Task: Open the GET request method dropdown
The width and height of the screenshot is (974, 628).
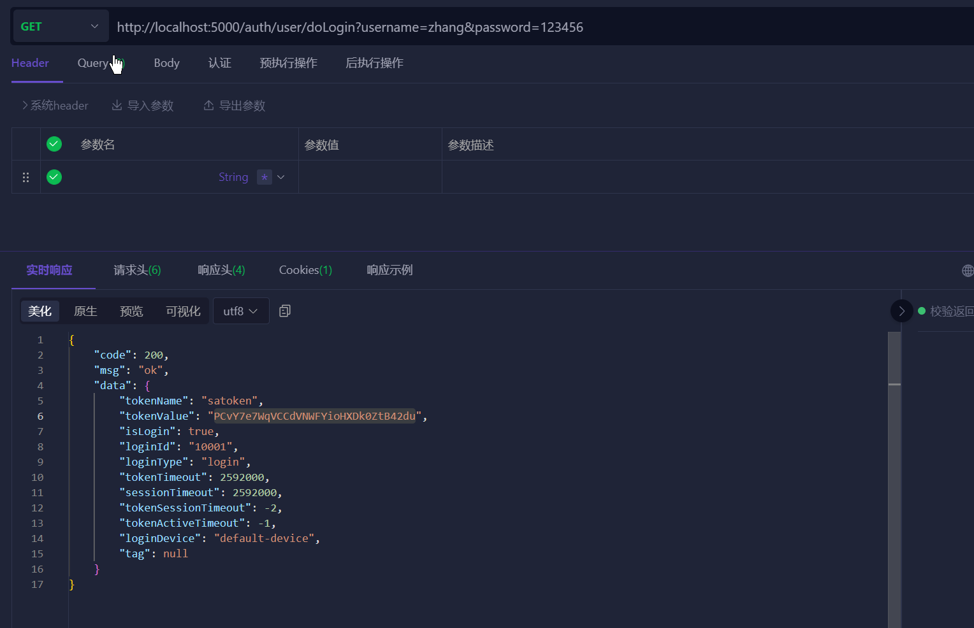Action: coord(61,27)
